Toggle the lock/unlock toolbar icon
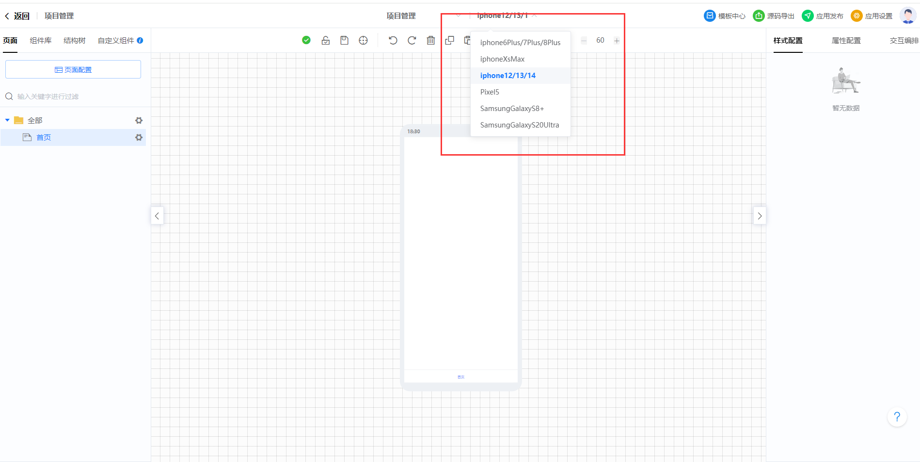The width and height of the screenshot is (920, 462). pos(326,40)
